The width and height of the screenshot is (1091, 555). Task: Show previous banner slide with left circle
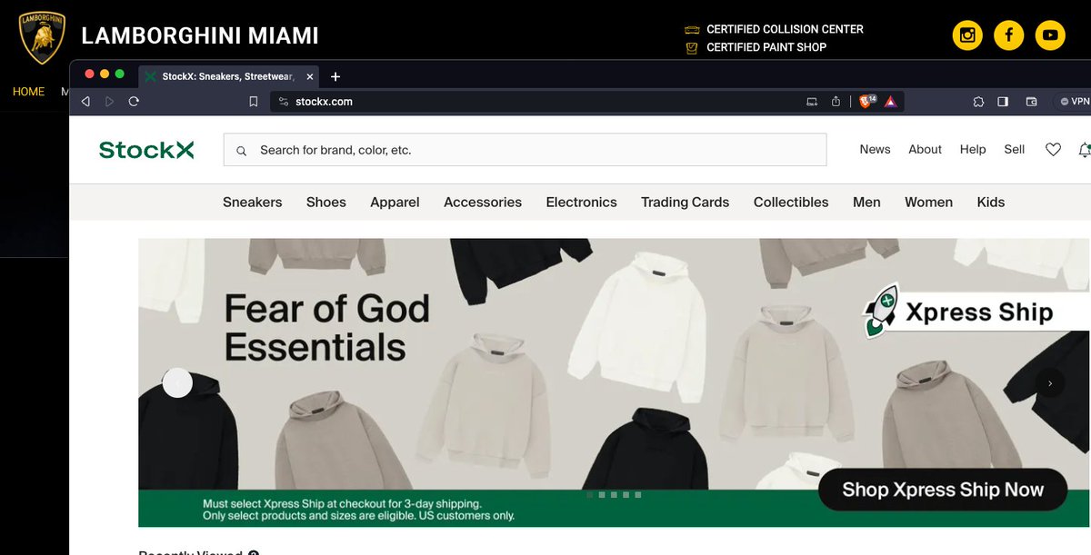(177, 382)
